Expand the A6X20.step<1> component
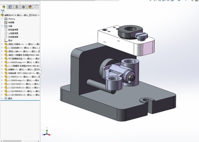This screenshot has height=142, width=199. click(2, 62)
